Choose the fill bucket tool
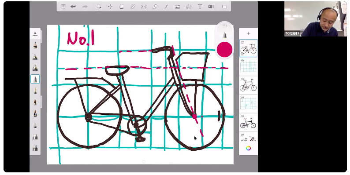Screen dimensions: 350x175 (121, 7)
